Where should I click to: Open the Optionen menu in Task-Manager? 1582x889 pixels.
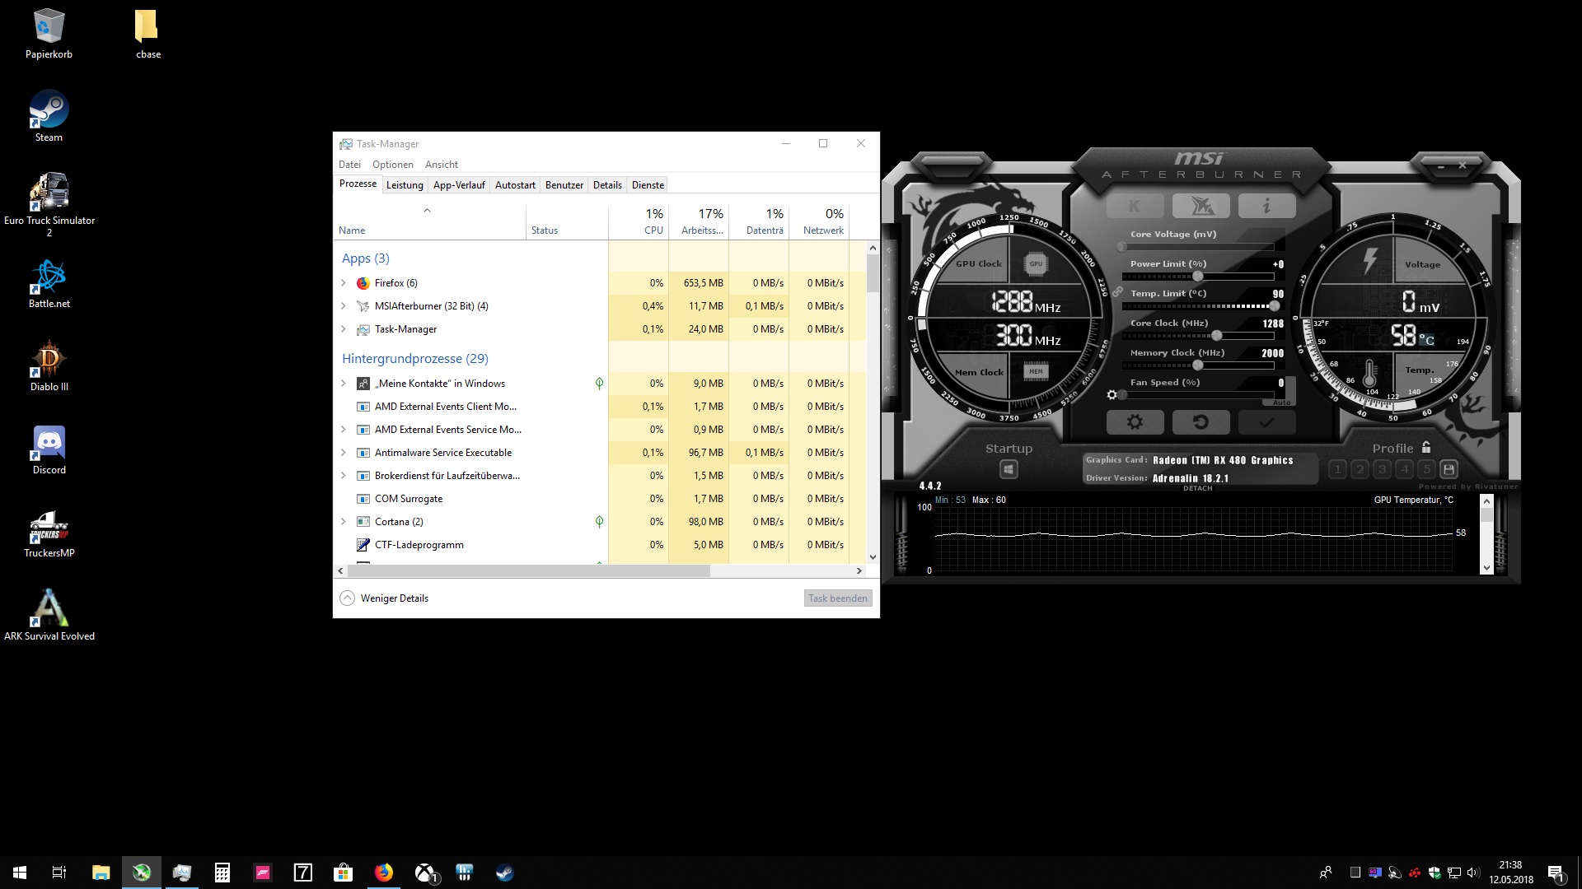[392, 165]
